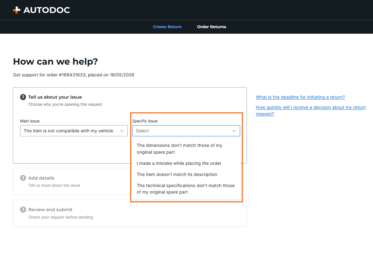Viewport: 373px width, 260px height.
Task: Click the step 2 Add details number icon
Action: click(23, 178)
